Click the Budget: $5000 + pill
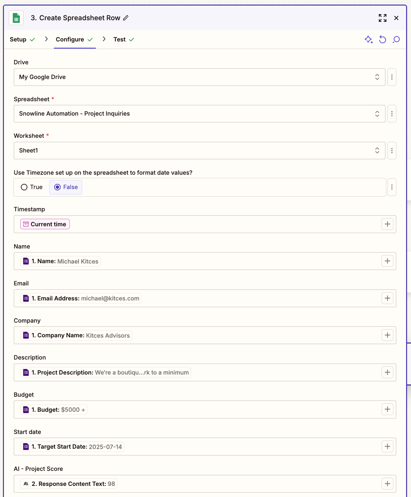Viewport: 411px width, 497px height. click(54, 409)
